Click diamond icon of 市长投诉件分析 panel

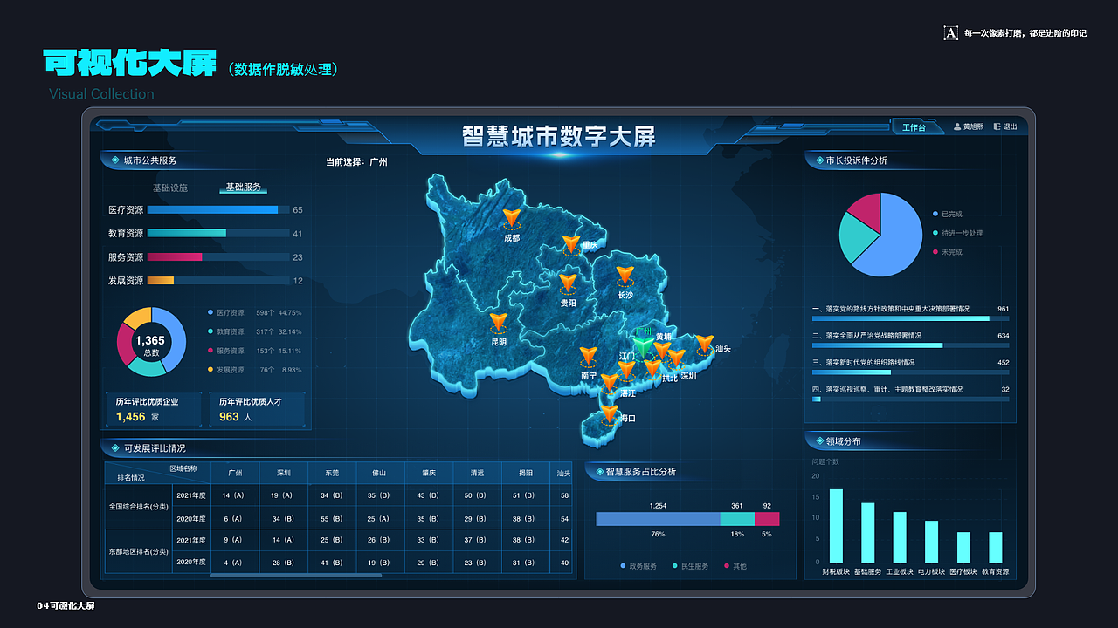point(818,160)
